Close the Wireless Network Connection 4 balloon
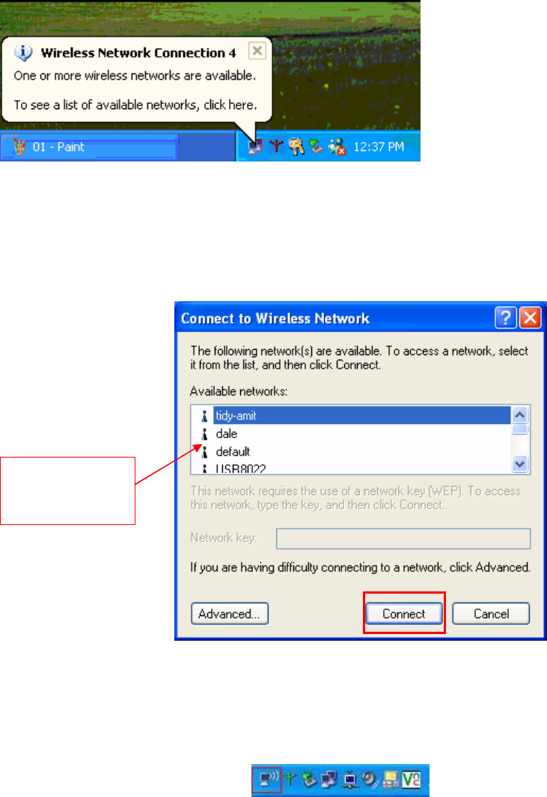The image size is (547, 797). click(x=257, y=51)
